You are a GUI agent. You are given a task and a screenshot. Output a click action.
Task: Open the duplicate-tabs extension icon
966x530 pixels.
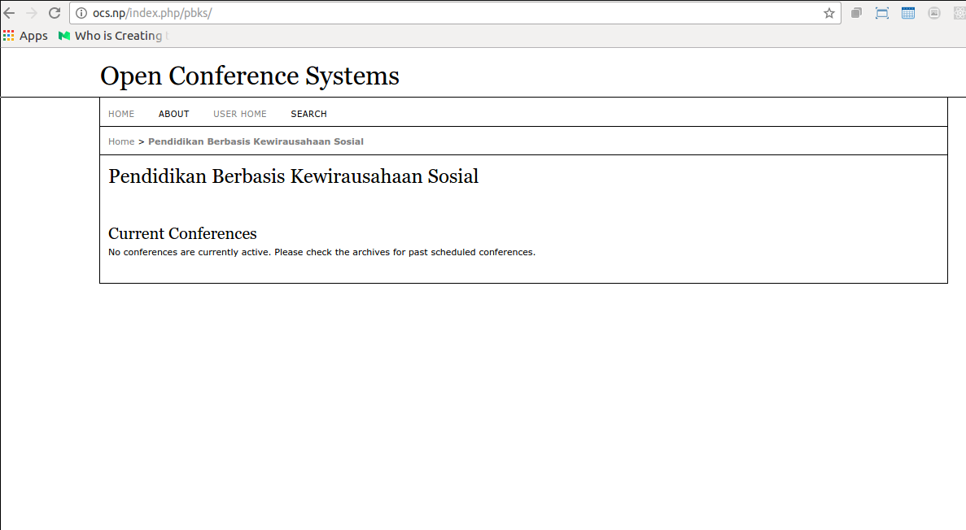(856, 13)
